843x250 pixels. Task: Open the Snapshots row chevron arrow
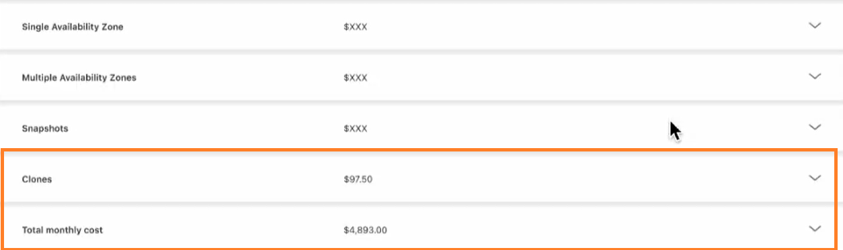point(815,127)
